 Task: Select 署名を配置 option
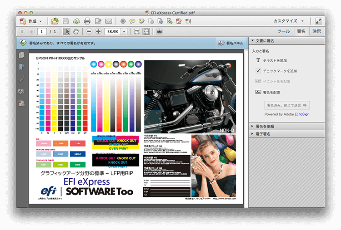[x=267, y=92]
